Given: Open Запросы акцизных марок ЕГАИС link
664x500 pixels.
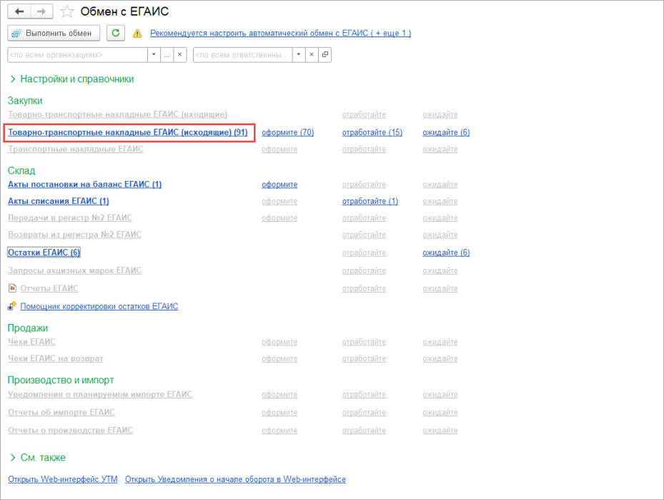Looking at the screenshot, I should pos(74,270).
